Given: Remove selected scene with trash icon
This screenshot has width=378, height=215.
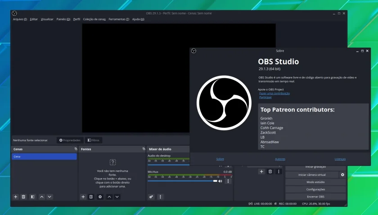Looking at the screenshot, I should click(23, 197).
